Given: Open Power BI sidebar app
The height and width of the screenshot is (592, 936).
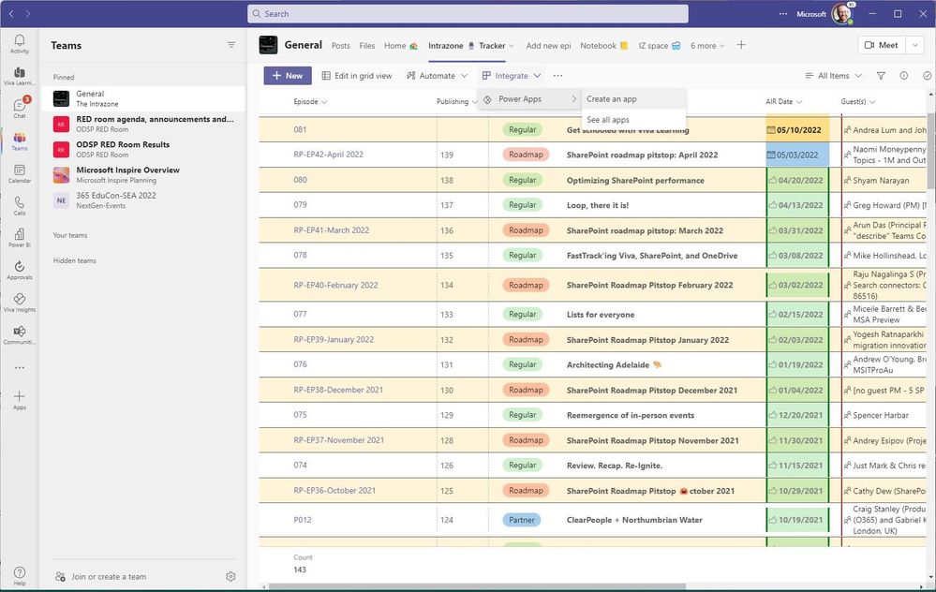Looking at the screenshot, I should (x=19, y=238).
